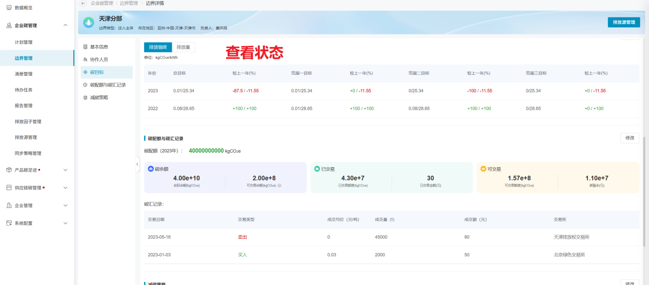Screen dimensions: 649x285
Task: Click the left panel collapse handle
Action: 137,164
